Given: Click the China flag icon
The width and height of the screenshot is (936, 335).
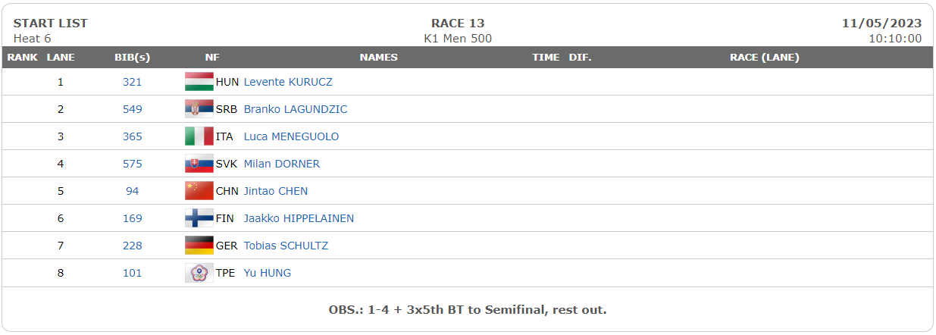Looking at the screenshot, I should click(x=199, y=191).
